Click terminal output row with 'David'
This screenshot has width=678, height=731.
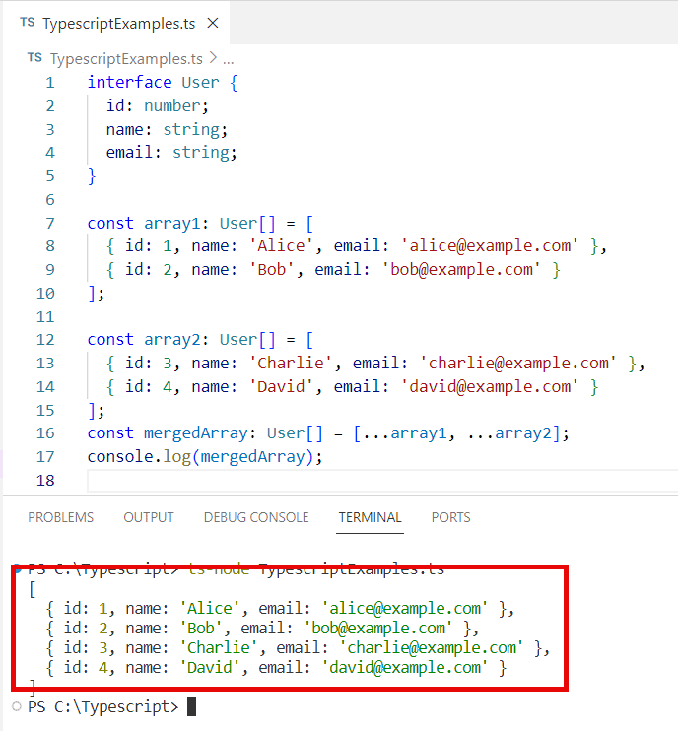pos(276,668)
